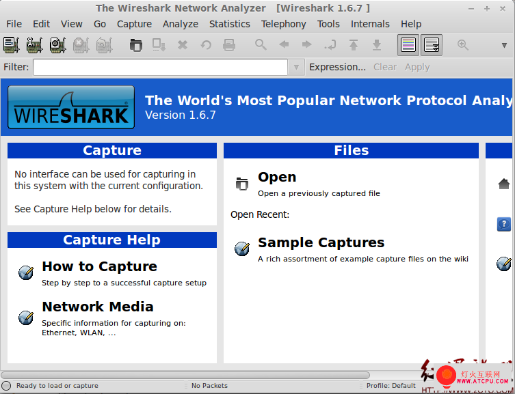Click the stop capture toolbar icon
This screenshot has height=394, width=515.
click(x=81, y=45)
